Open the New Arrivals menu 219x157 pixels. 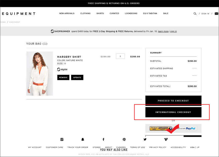coord(67,13)
